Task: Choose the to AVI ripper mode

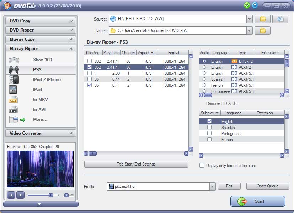Action: coord(41,110)
